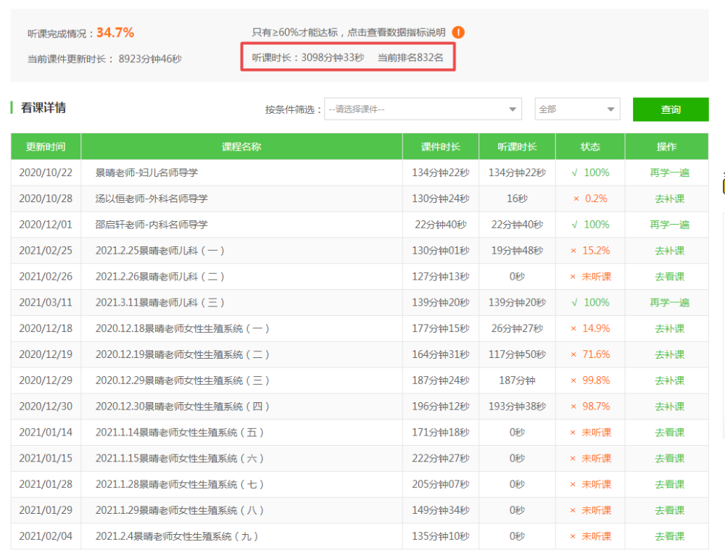The height and width of the screenshot is (558, 725).
Task: Expand the 全部 status filter dropdown
Action: coord(577,109)
